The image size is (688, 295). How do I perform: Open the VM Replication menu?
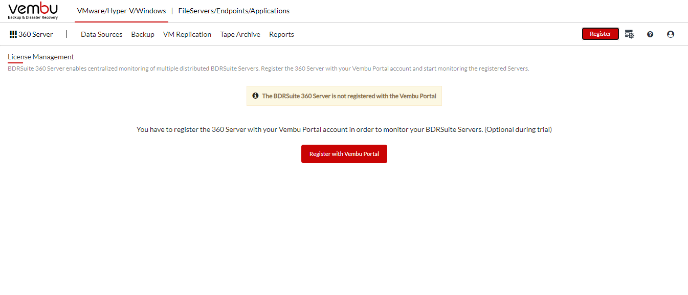coord(187,34)
